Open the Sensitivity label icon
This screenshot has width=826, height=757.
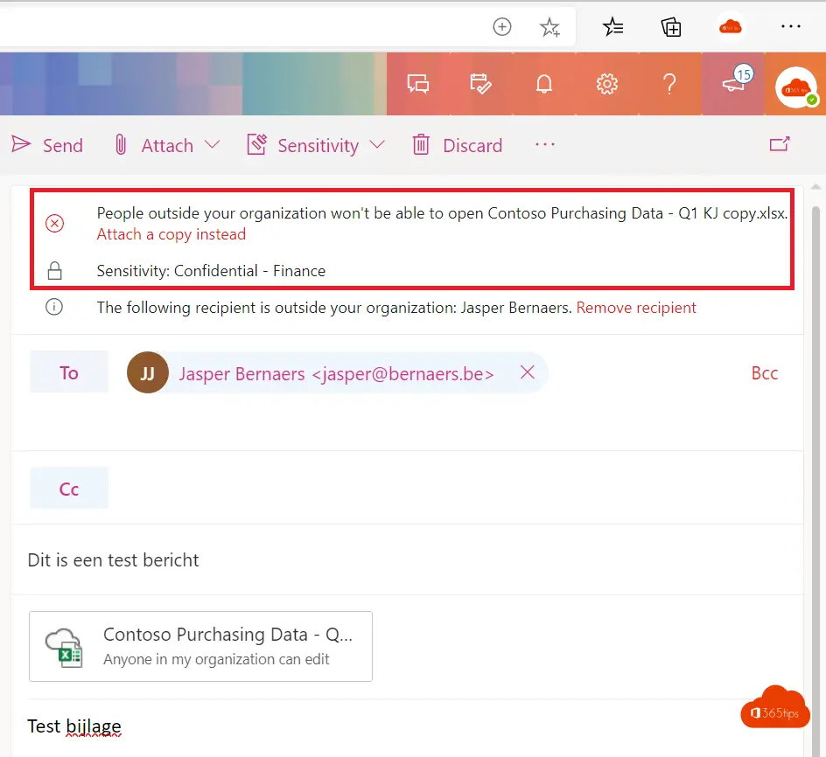(256, 144)
